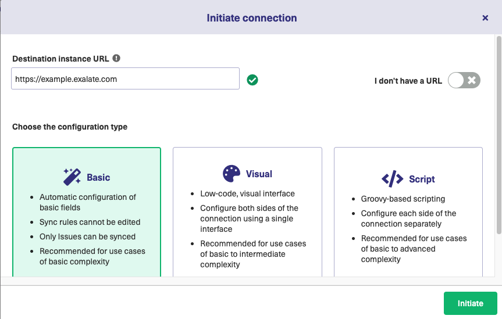The height and width of the screenshot is (319, 502).
Task: Click the "Visual" heading text
Action: tap(259, 174)
